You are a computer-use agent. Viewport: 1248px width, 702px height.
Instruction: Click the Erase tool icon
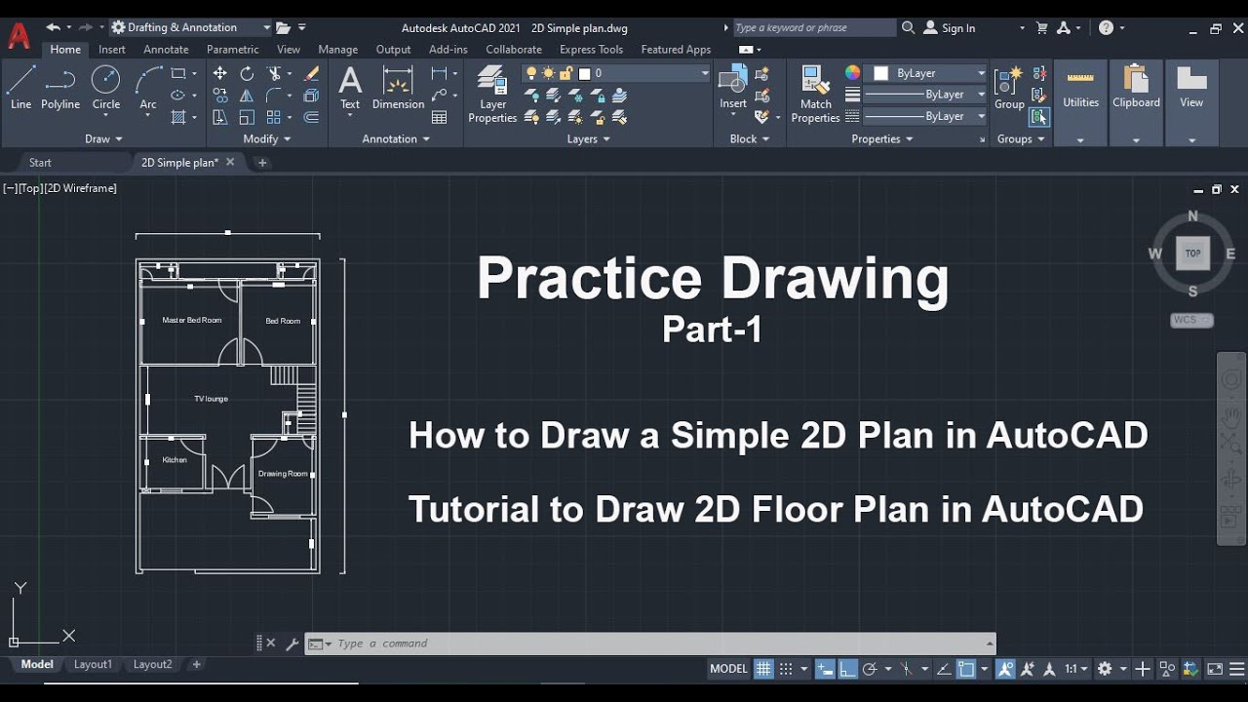[x=312, y=73]
